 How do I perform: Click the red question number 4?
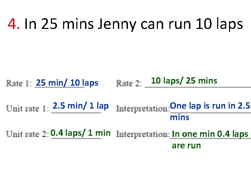pyautogui.click(x=14, y=24)
